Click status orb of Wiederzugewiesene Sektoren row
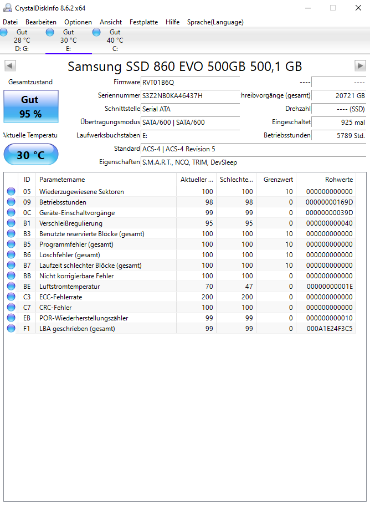The image size is (370, 505). [11, 191]
